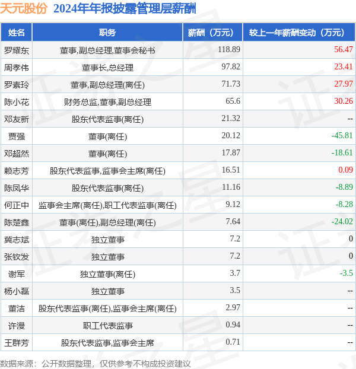Screen dimensions: 356x369
Task: Select the change value -8.89
Action: click(x=344, y=187)
